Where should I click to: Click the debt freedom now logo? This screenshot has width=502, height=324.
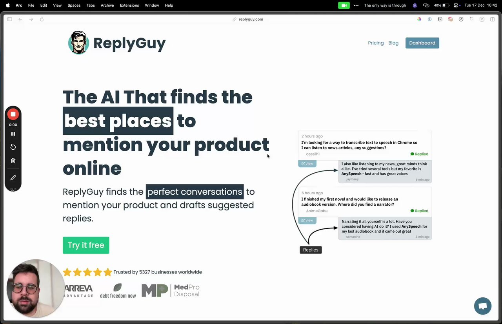point(118,291)
